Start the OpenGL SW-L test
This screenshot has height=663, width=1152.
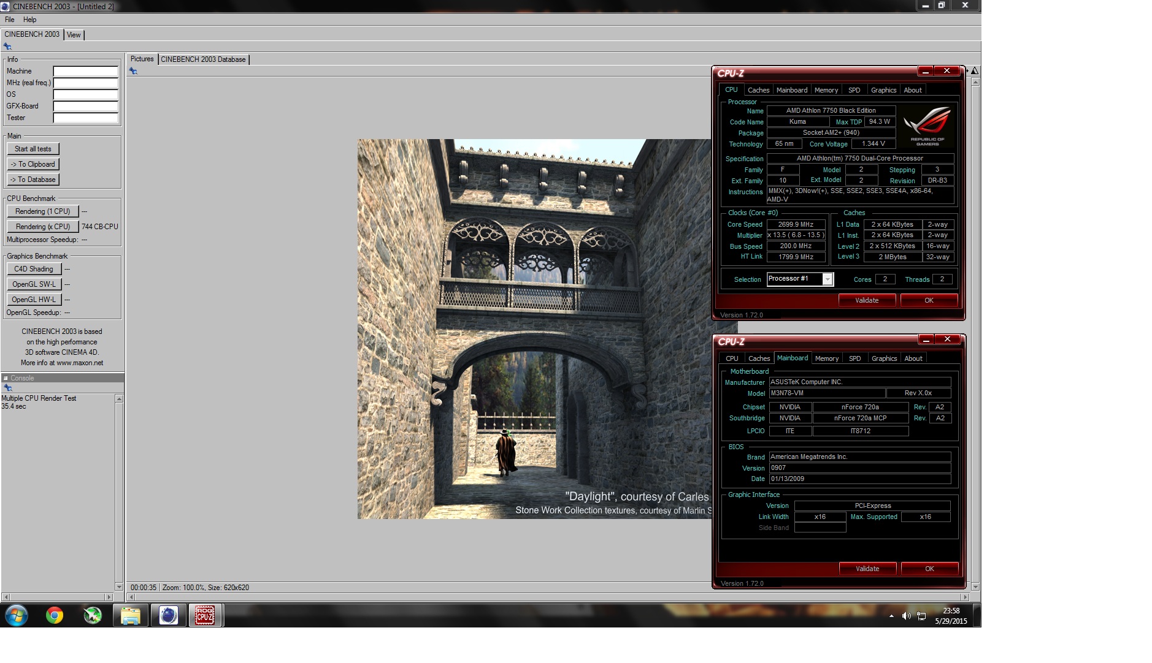[34, 284]
